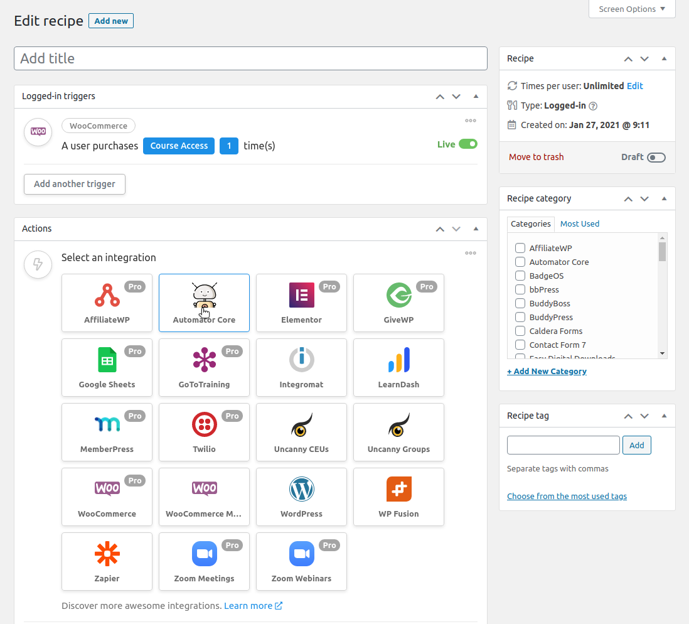689x624 pixels.
Task: Select the WooCommerce Pro integration tile
Action: (x=107, y=497)
